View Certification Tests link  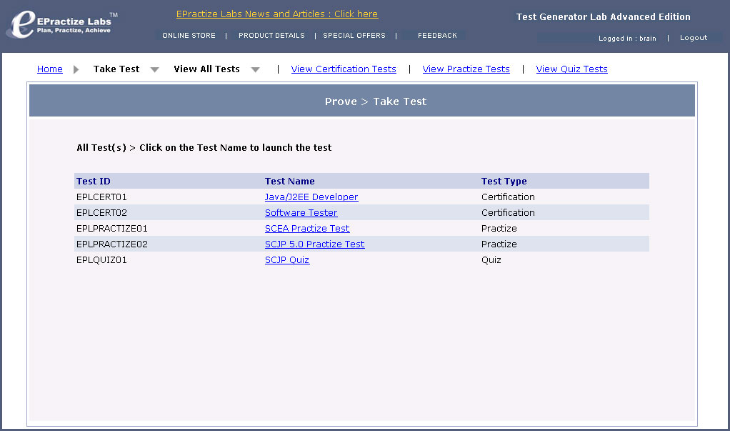344,69
